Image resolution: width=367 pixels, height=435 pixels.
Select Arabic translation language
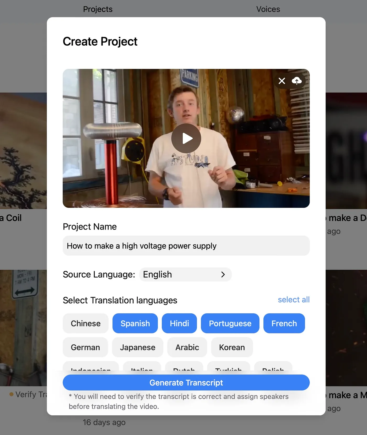187,347
